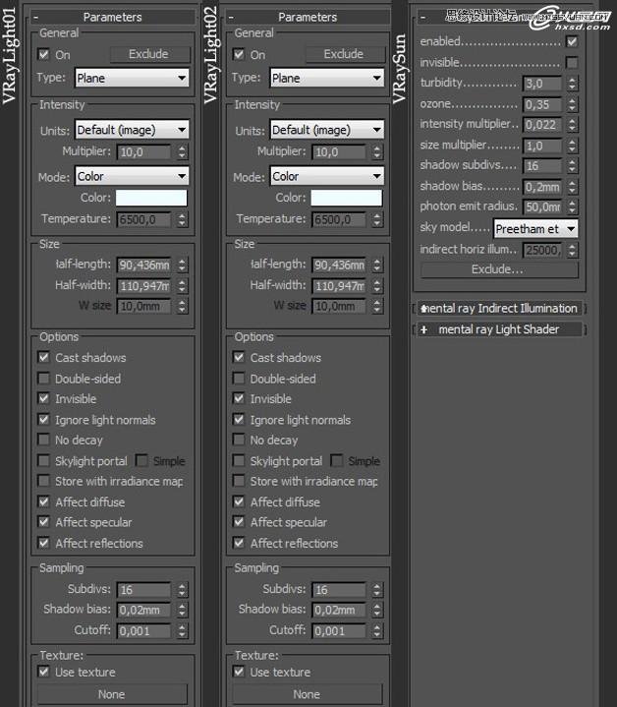The width and height of the screenshot is (617, 707).
Task: Click VRaySun shadow bias spinner
Action: click(572, 186)
